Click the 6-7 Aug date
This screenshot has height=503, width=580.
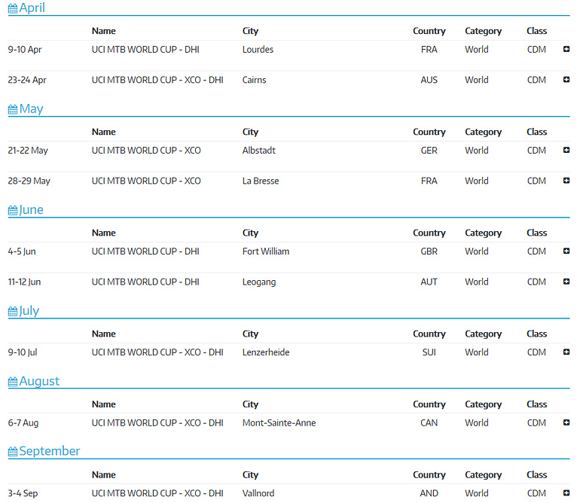tap(23, 423)
